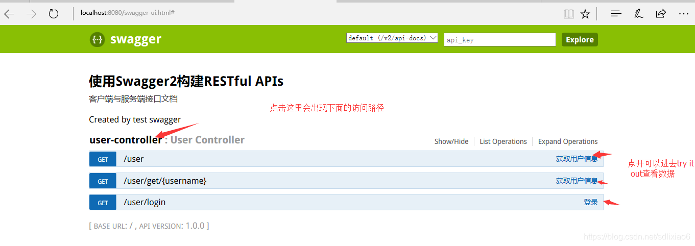
Task: Expand the user-controller section
Action: (x=126, y=140)
